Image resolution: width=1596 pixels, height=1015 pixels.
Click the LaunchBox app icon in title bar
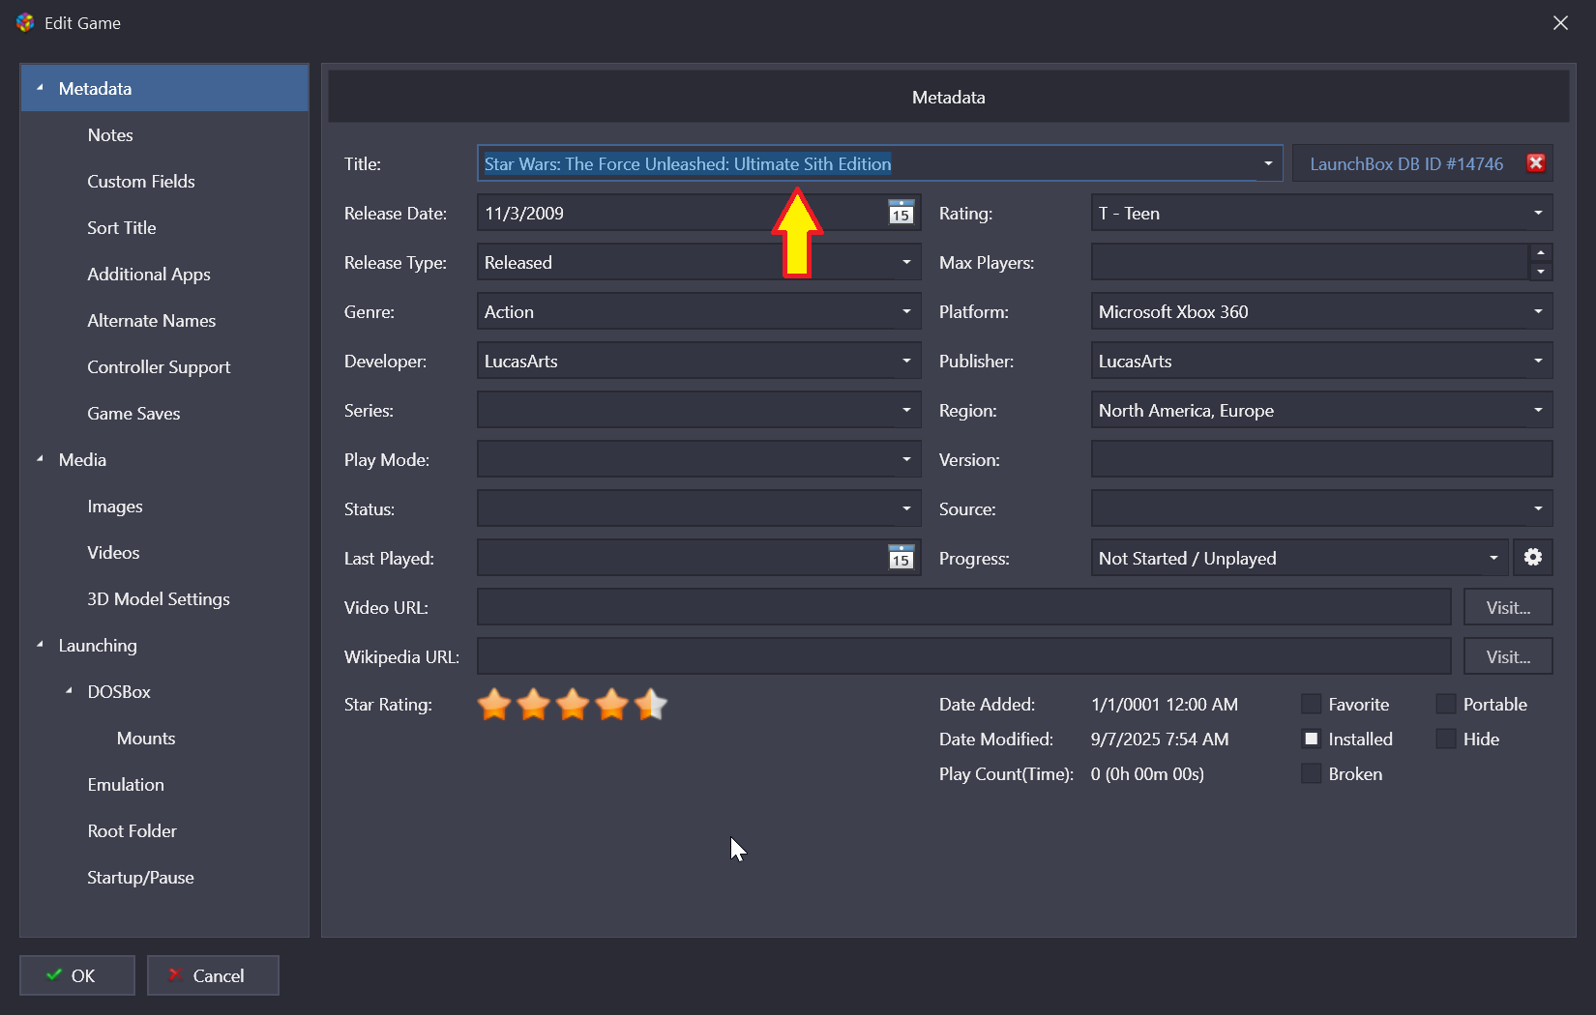25,22
